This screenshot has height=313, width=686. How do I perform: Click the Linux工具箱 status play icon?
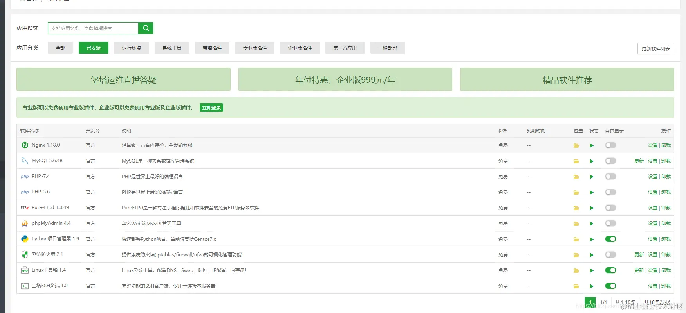point(592,270)
